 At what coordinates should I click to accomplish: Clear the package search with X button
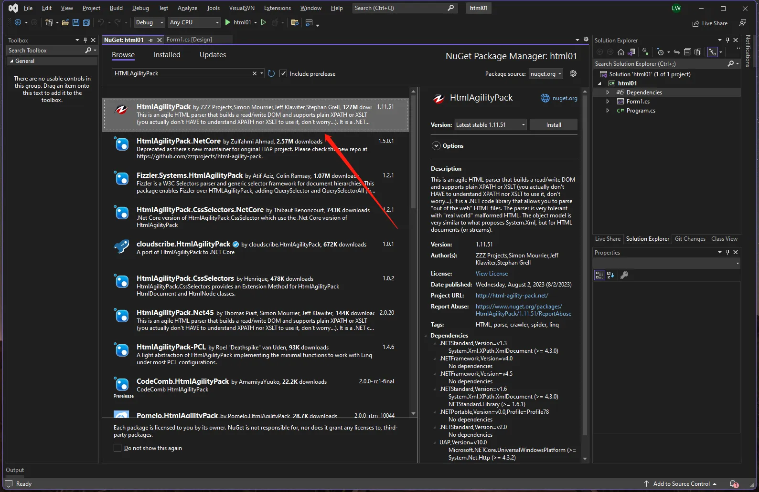[255, 73]
